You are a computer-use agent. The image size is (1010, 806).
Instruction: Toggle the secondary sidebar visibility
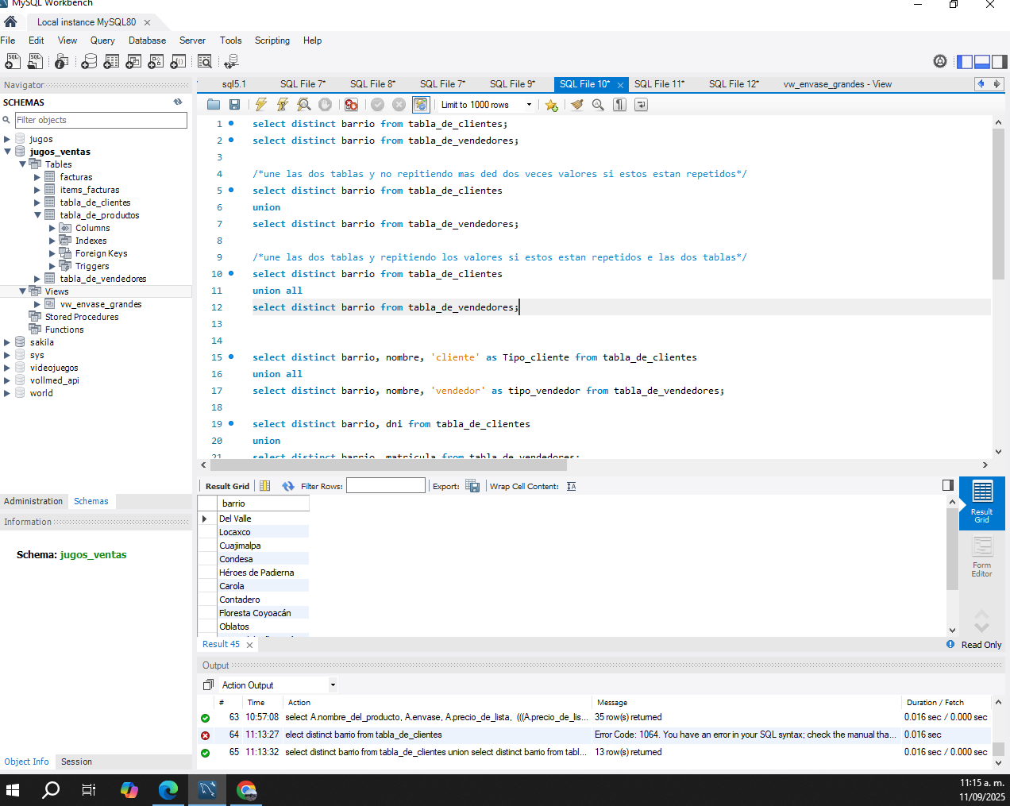click(999, 61)
